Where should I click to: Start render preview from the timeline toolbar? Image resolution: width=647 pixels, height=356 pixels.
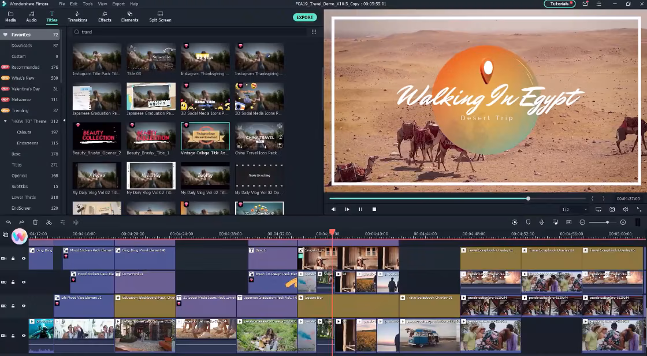[x=515, y=222]
